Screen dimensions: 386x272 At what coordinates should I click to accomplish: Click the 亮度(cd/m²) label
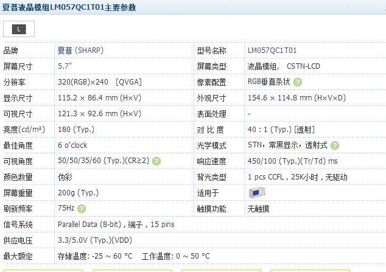(24, 130)
